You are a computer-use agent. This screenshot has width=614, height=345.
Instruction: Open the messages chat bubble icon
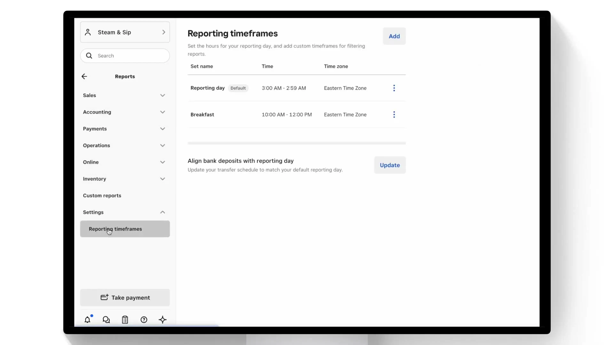click(106, 319)
